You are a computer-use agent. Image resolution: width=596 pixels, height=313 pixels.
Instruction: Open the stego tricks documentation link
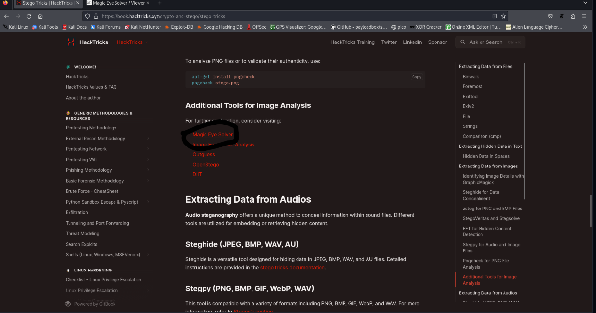tap(292, 268)
